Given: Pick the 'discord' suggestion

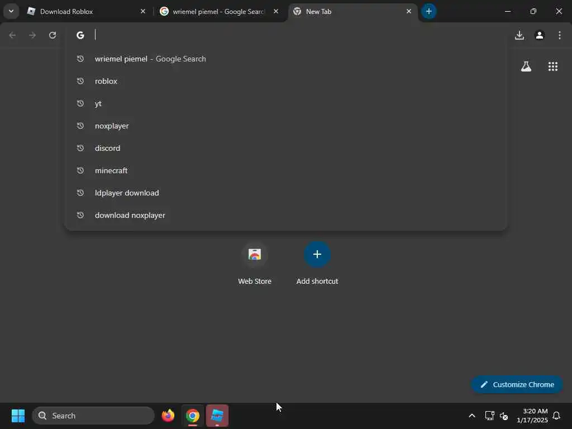Looking at the screenshot, I should (285, 148).
